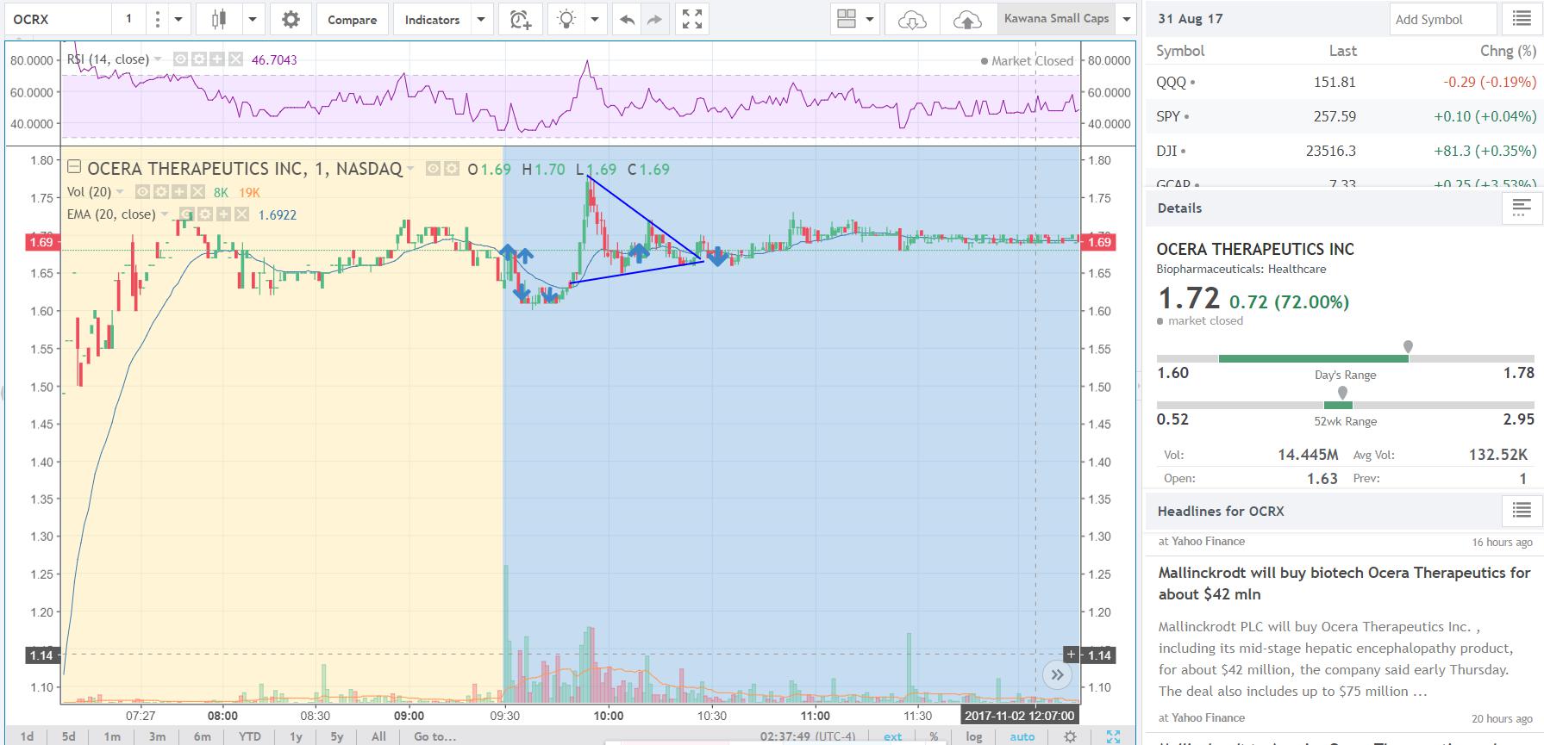
Task: Open the Vol (20) legend dropdown arrow
Action: tap(120, 192)
